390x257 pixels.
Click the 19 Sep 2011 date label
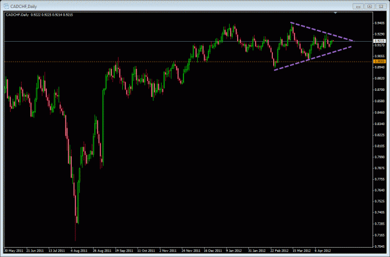click(124, 251)
